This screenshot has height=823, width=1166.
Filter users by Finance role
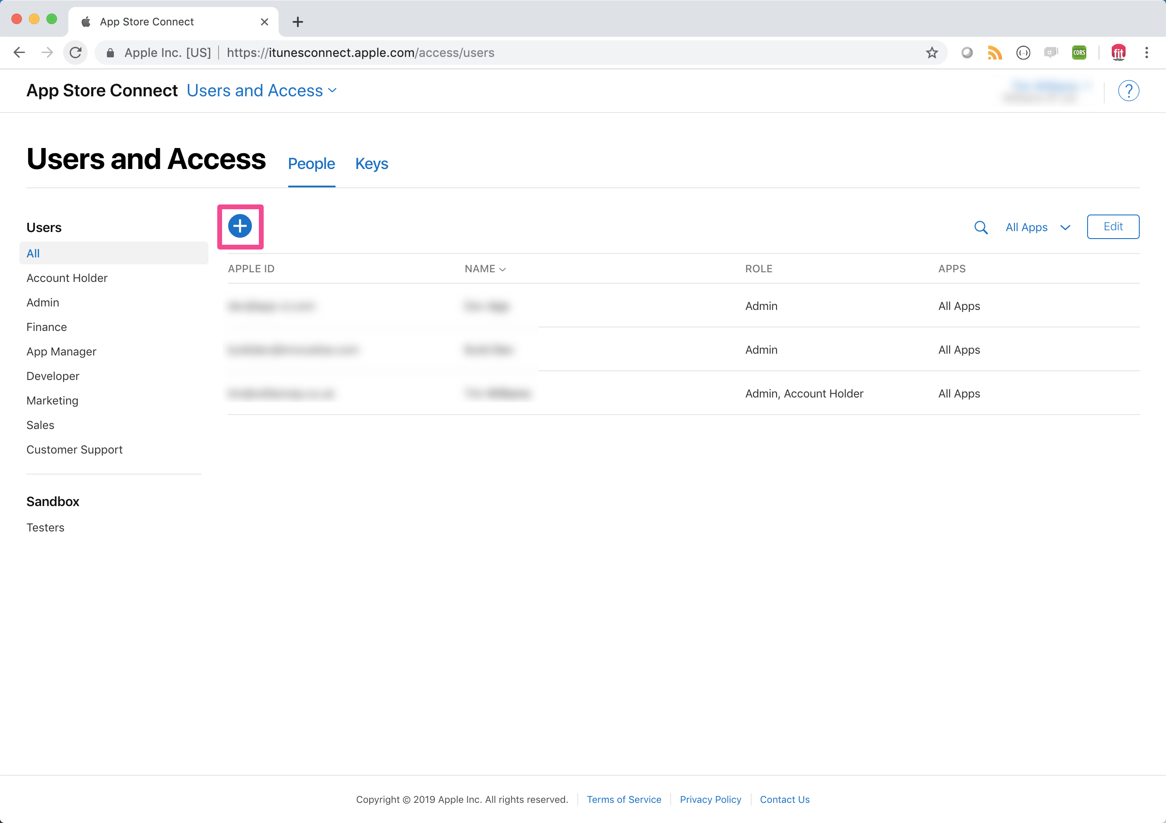tap(47, 327)
